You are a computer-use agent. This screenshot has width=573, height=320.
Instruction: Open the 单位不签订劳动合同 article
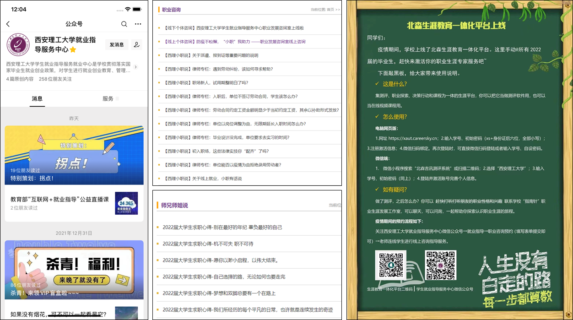click(x=230, y=97)
